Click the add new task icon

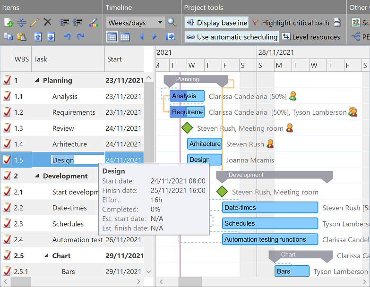pos(8,22)
